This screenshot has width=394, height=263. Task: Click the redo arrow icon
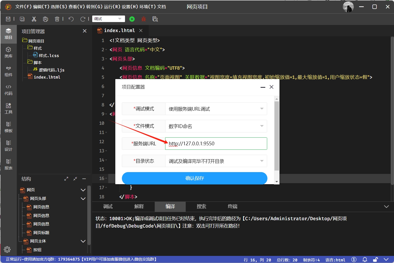pos(83,19)
